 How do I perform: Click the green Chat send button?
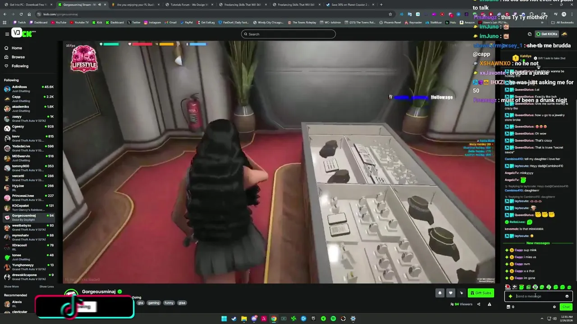tap(566, 307)
